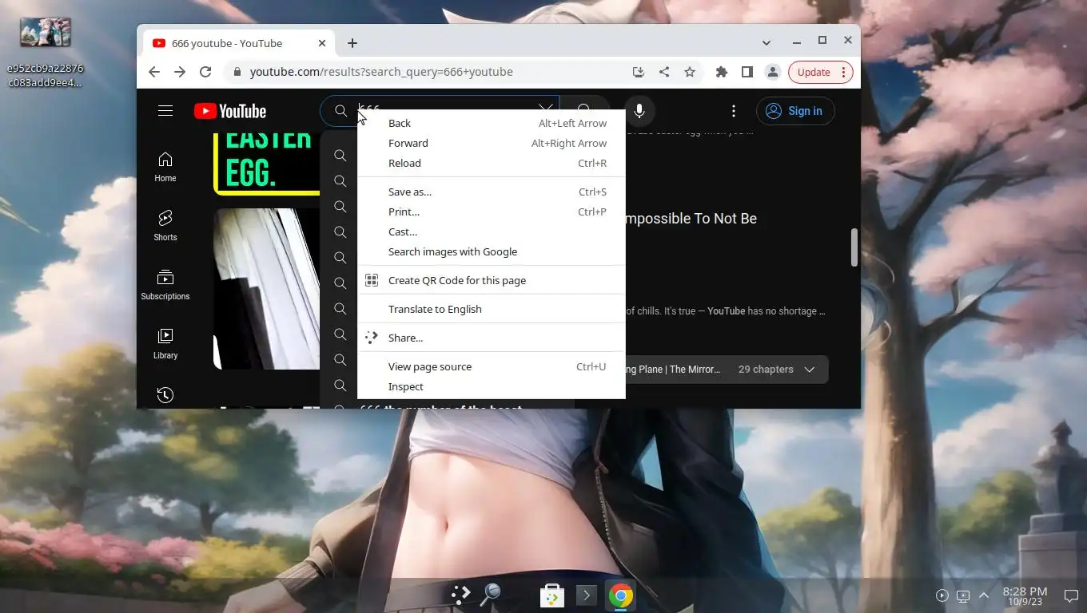
Task: Click the curtain video thumbnail
Action: (266, 289)
